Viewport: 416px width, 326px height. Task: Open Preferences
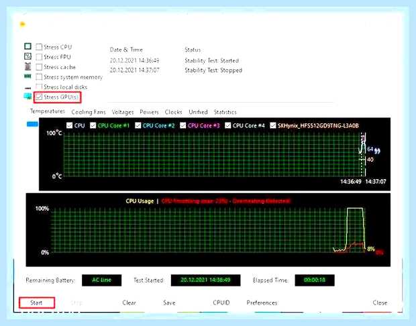(x=262, y=303)
